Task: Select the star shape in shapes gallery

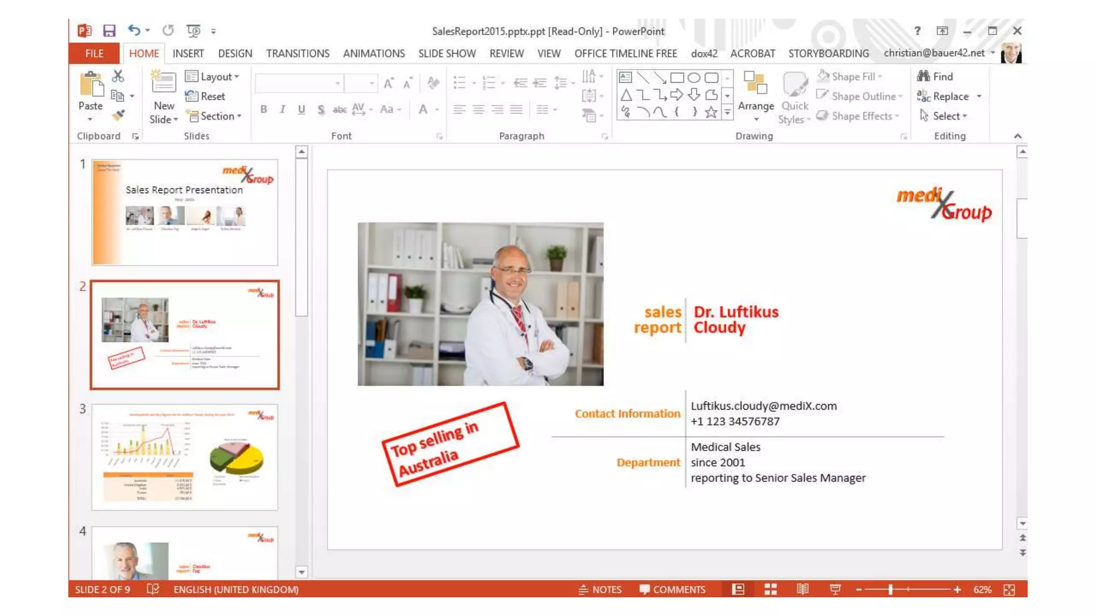Action: (711, 112)
